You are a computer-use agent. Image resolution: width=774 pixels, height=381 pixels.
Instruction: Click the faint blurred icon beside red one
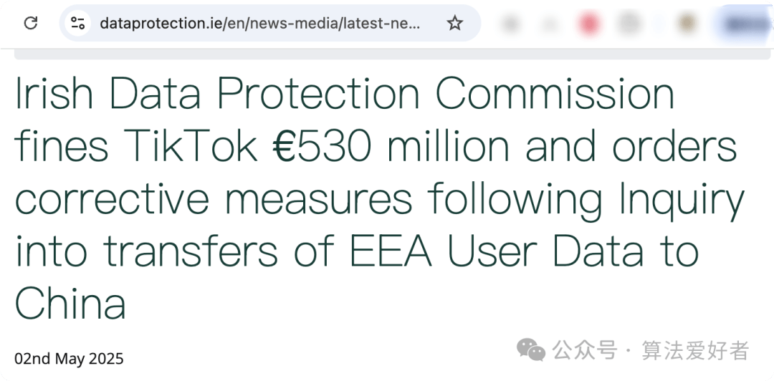[550, 23]
